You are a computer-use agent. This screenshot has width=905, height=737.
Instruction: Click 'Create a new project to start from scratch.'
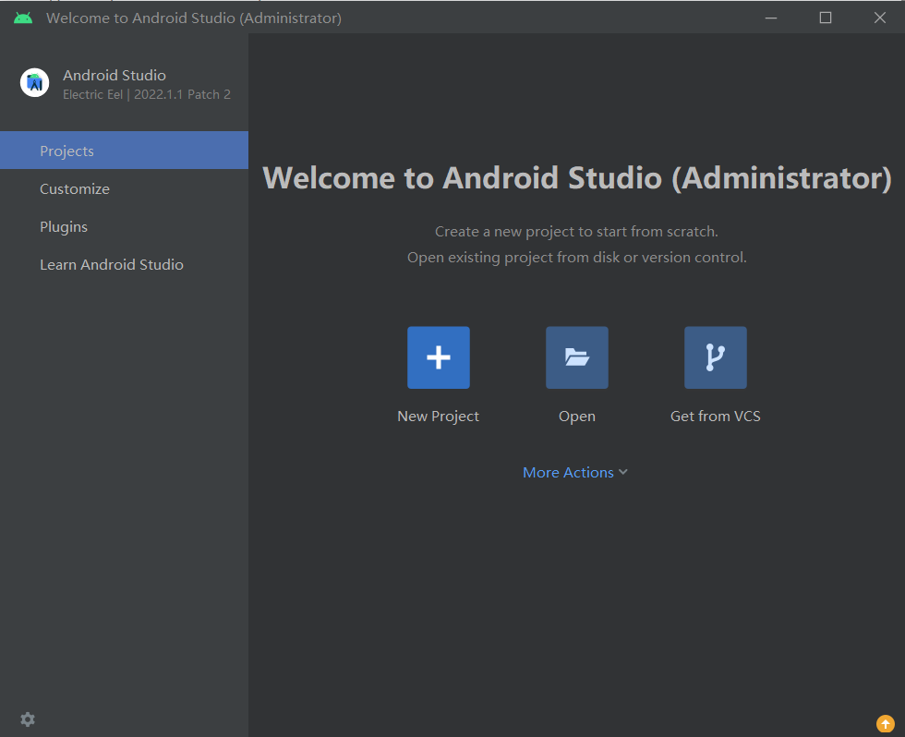click(576, 232)
